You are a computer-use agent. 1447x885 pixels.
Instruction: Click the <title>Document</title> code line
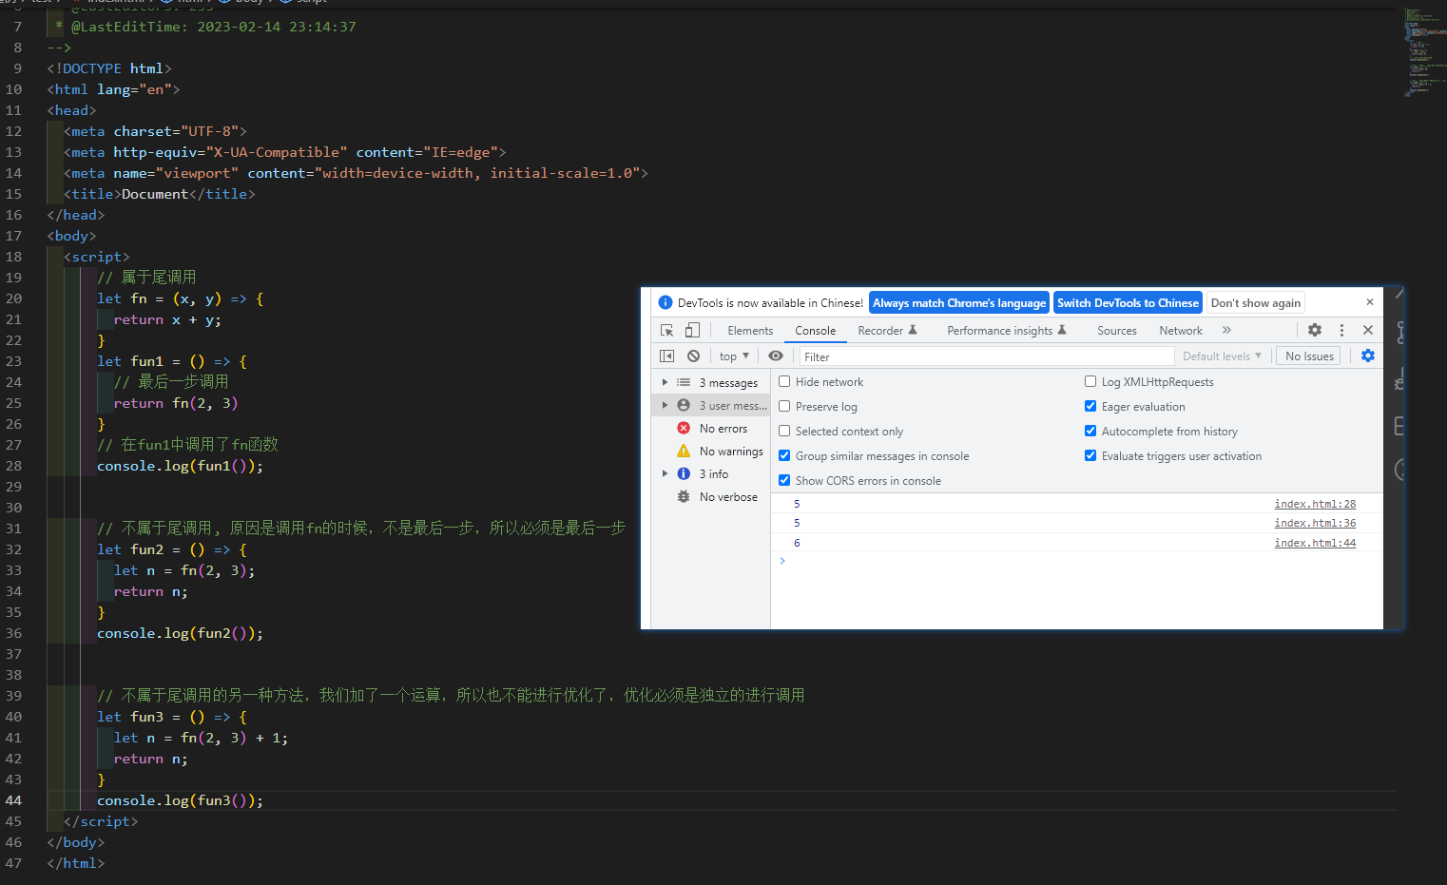pyautogui.click(x=160, y=194)
